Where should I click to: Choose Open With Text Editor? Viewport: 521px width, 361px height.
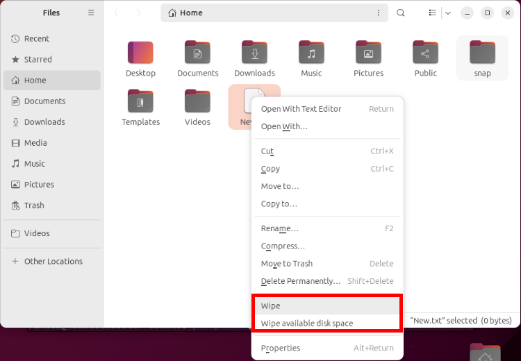pos(327,109)
